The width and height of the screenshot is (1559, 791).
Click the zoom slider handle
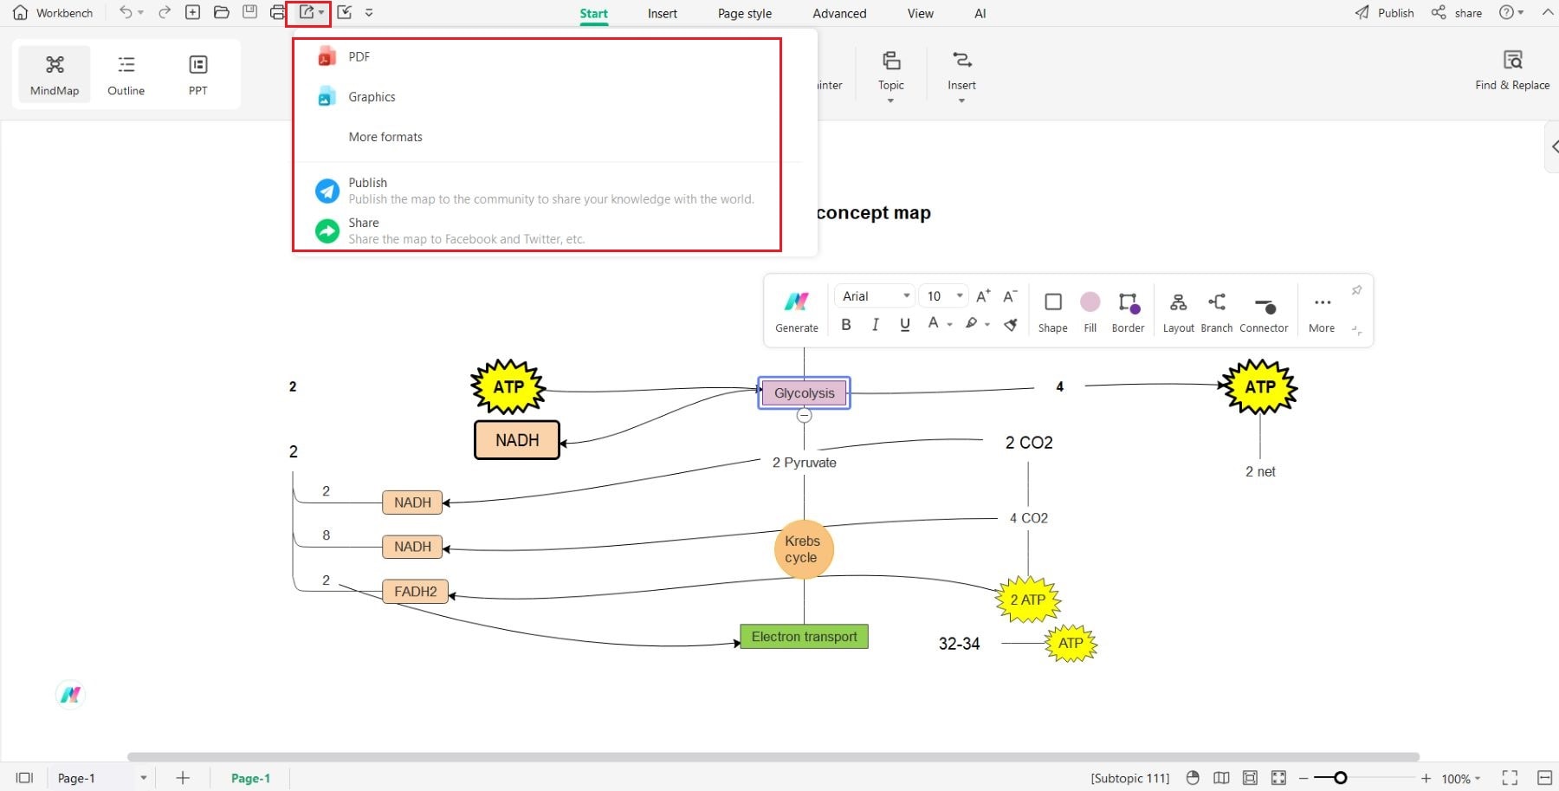[1340, 778]
